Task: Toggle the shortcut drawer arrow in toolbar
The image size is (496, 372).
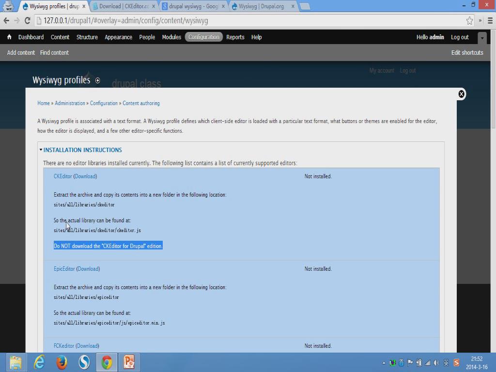Action: pyautogui.click(x=482, y=38)
